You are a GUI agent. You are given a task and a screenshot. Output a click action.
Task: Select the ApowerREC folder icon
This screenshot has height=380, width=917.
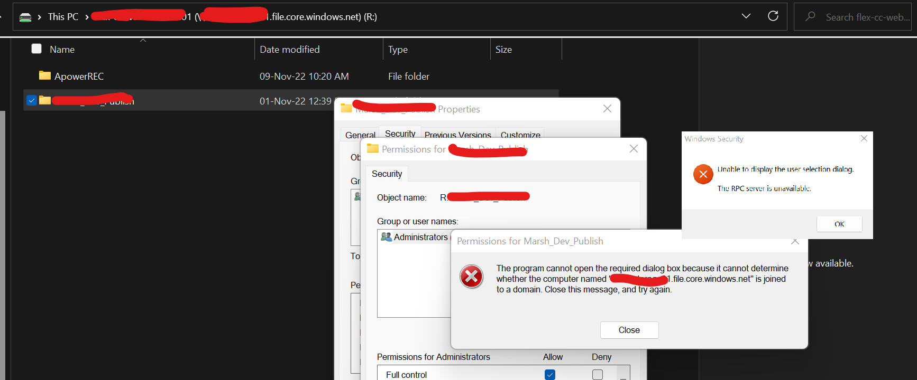[x=45, y=75]
